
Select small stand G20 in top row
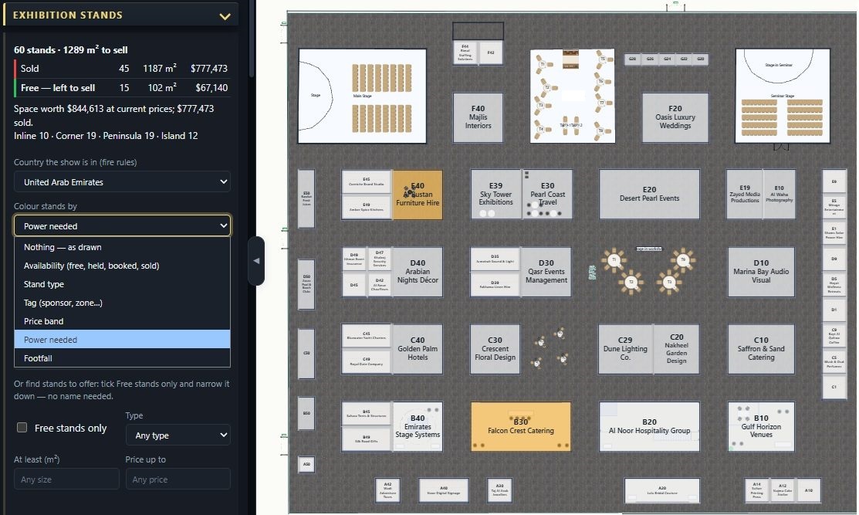[x=701, y=59]
